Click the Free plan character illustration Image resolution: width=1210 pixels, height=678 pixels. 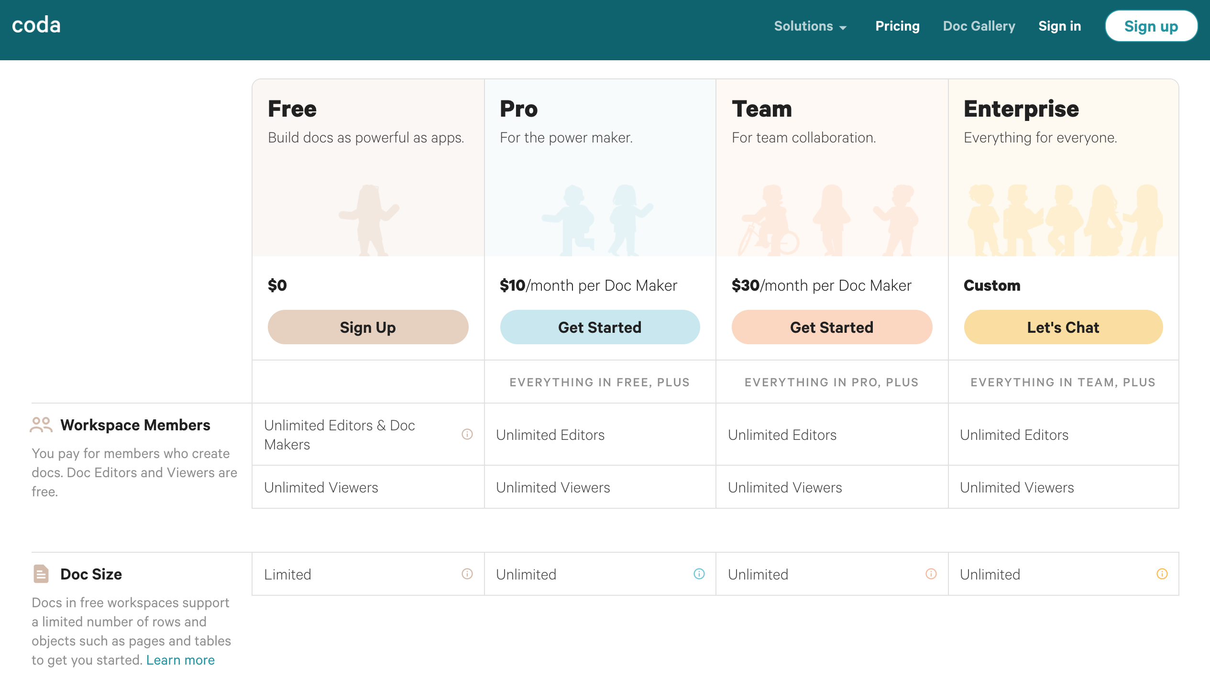point(369,220)
